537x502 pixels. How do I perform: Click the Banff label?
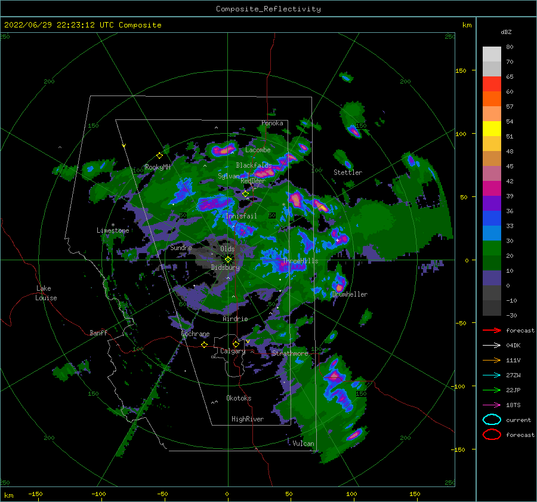pyautogui.click(x=98, y=332)
